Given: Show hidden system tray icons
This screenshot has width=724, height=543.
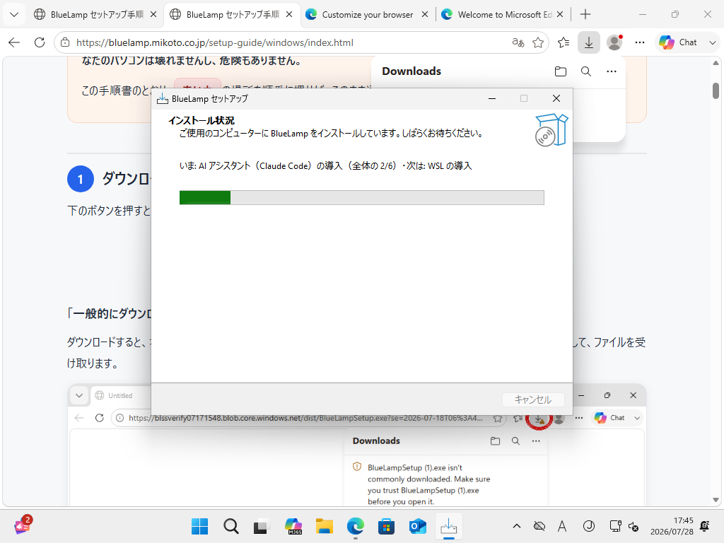Looking at the screenshot, I should tap(517, 526).
